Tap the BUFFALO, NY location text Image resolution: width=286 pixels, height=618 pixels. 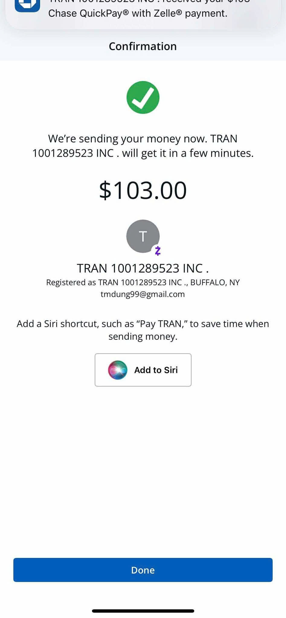click(215, 282)
